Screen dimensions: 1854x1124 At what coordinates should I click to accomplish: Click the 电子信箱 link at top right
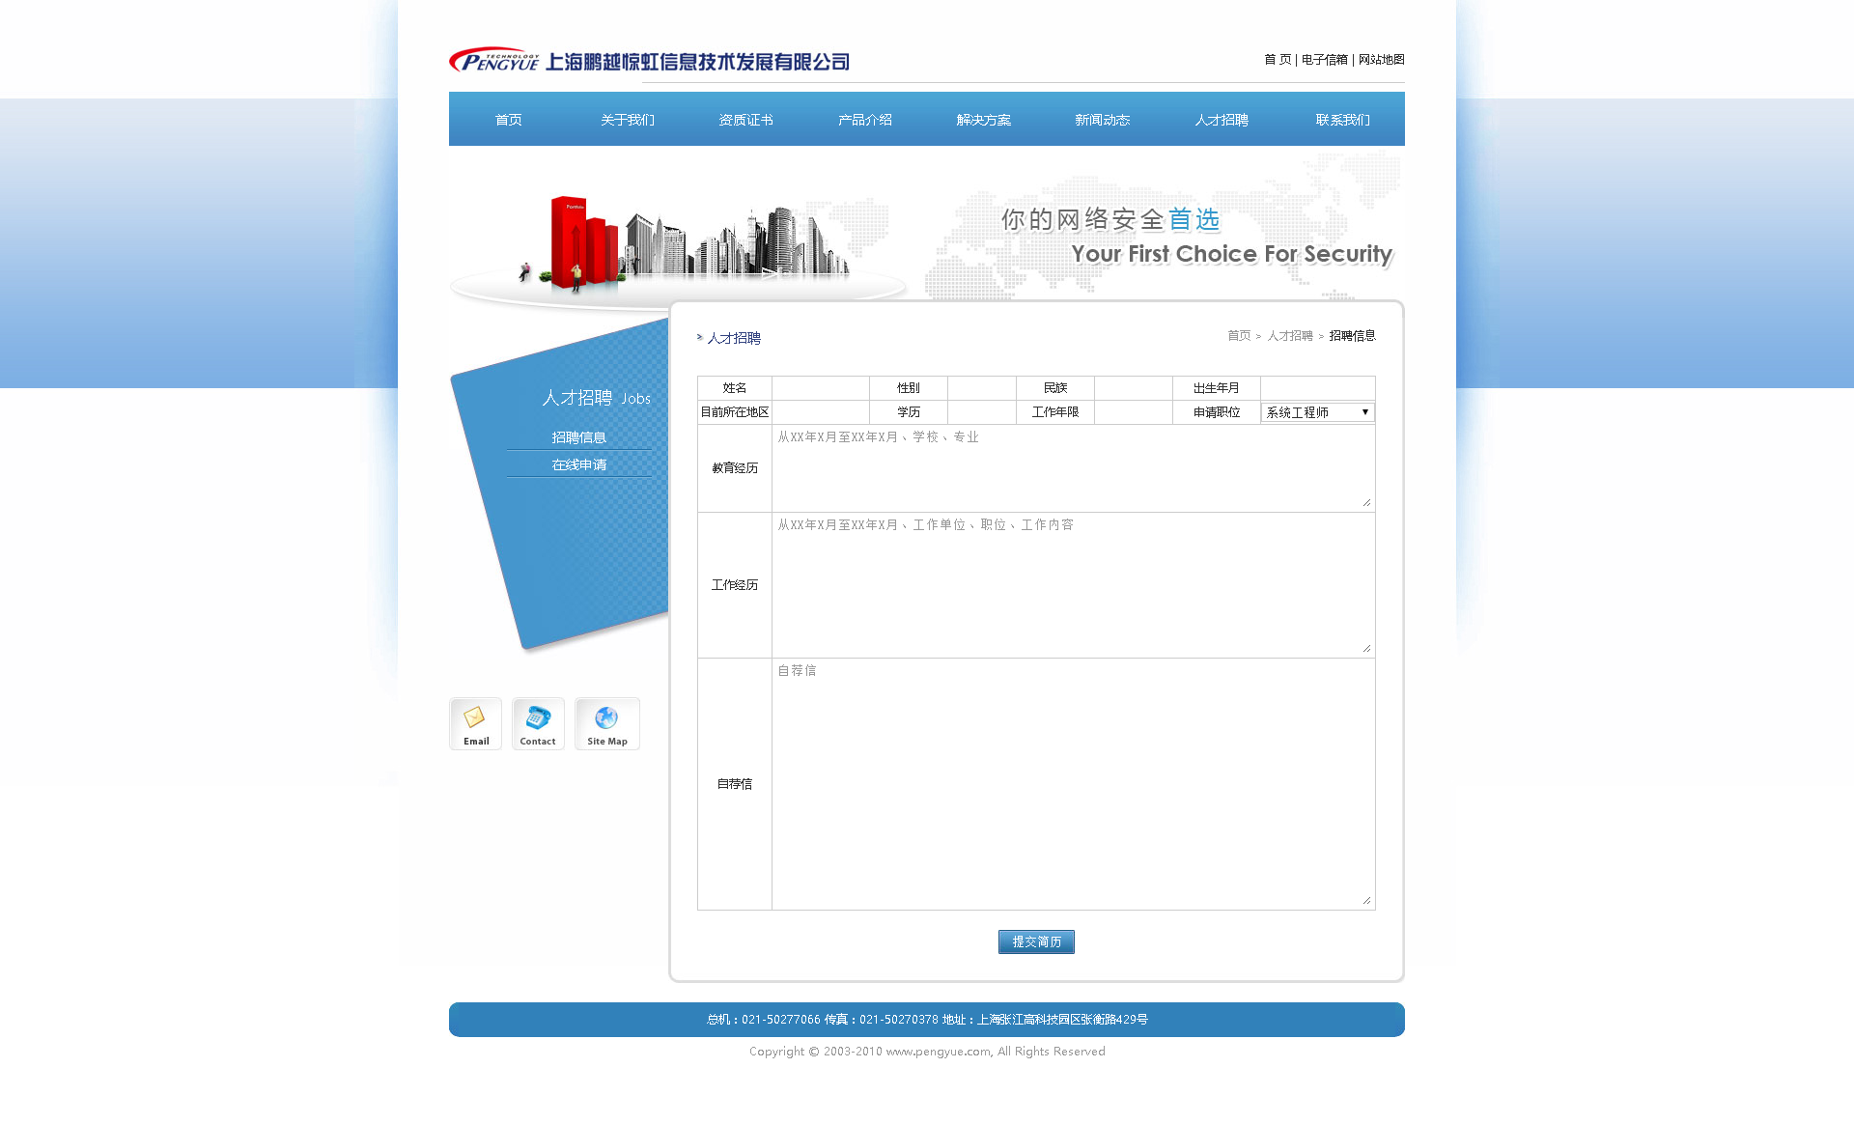pos(1324,60)
